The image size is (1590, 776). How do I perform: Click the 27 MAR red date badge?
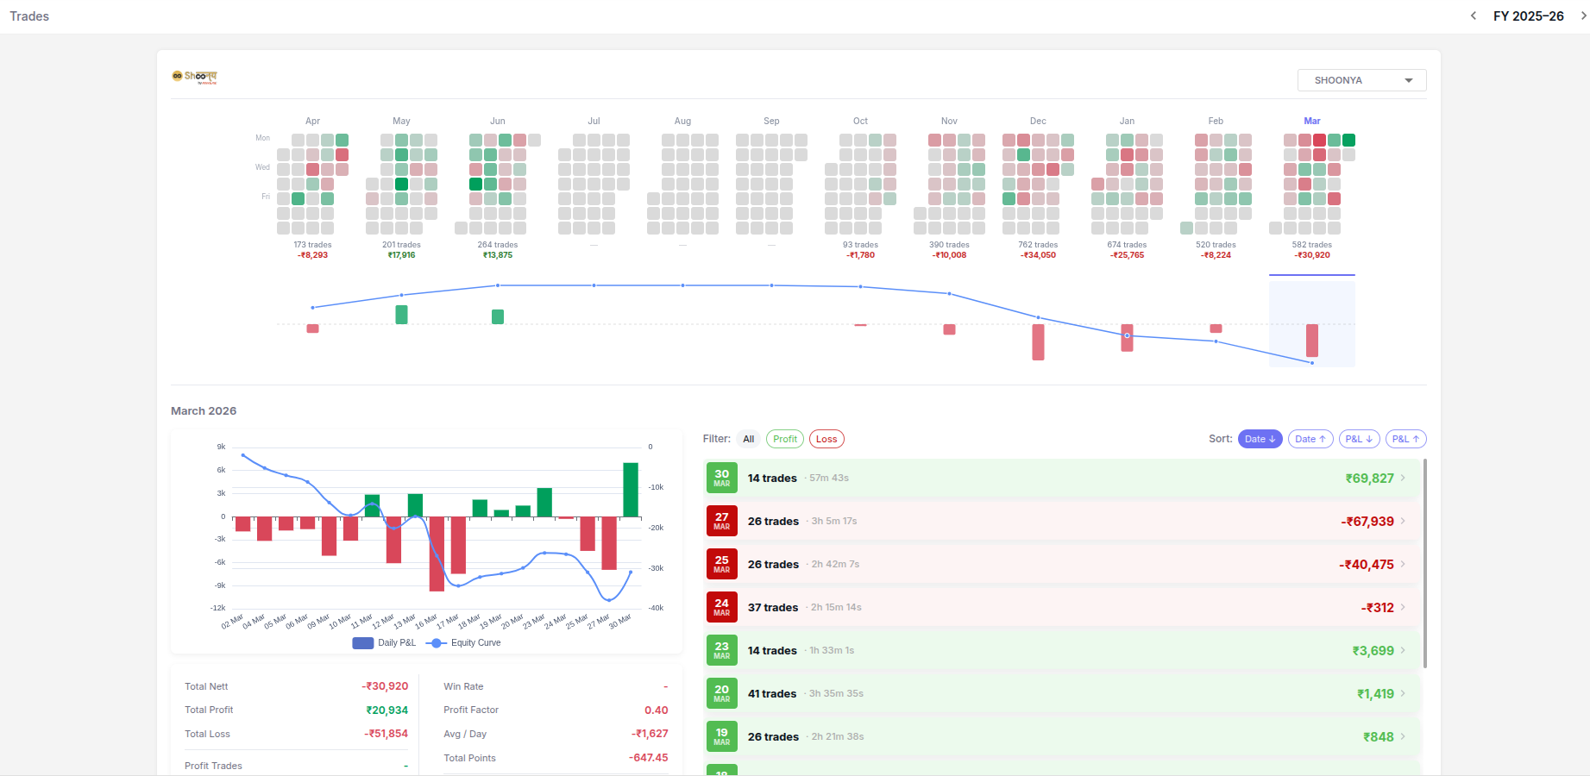pyautogui.click(x=722, y=521)
